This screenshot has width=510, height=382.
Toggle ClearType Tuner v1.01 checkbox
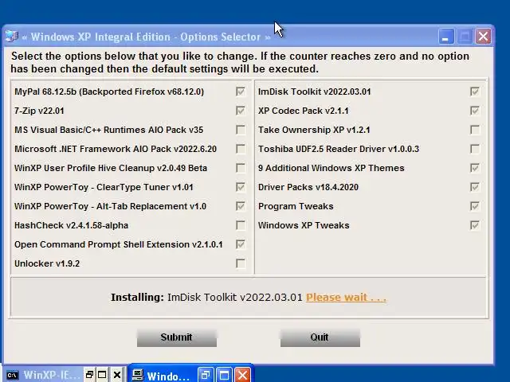241,187
